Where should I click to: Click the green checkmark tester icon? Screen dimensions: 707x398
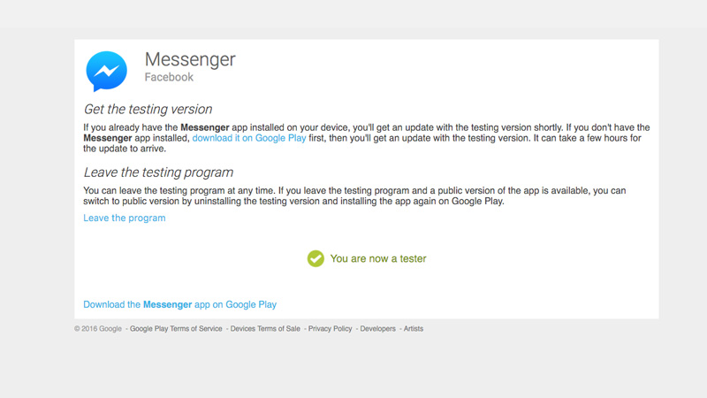(x=315, y=258)
